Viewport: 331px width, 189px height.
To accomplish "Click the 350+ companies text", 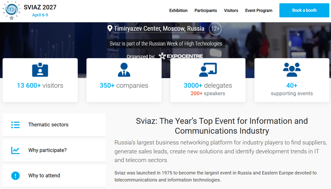I will [124, 86].
